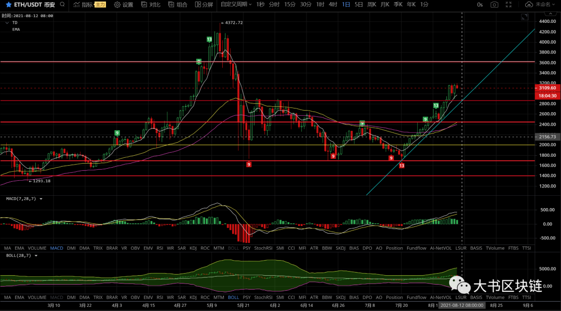Switch timeframe to 15分
Image resolution: width=561 pixels, height=311 pixels.
click(290, 5)
